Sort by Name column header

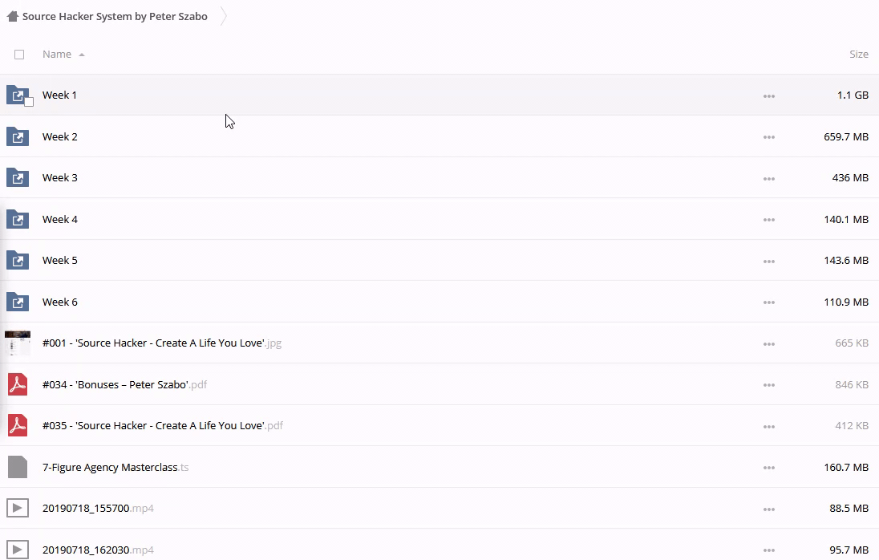pyautogui.click(x=57, y=55)
